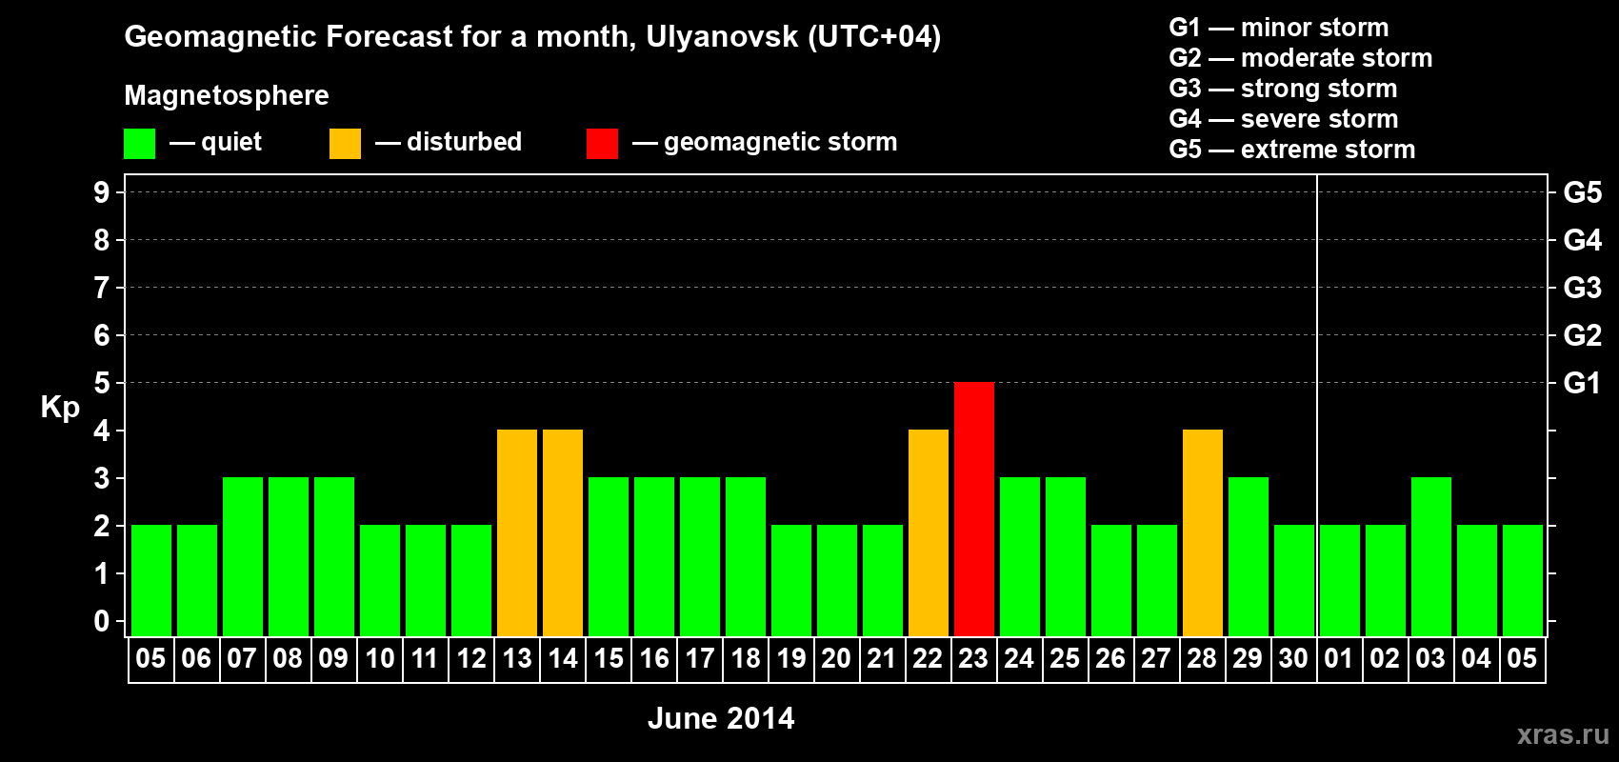Click date cell '28' on the axis
The width and height of the screenshot is (1619, 762).
(x=1202, y=659)
